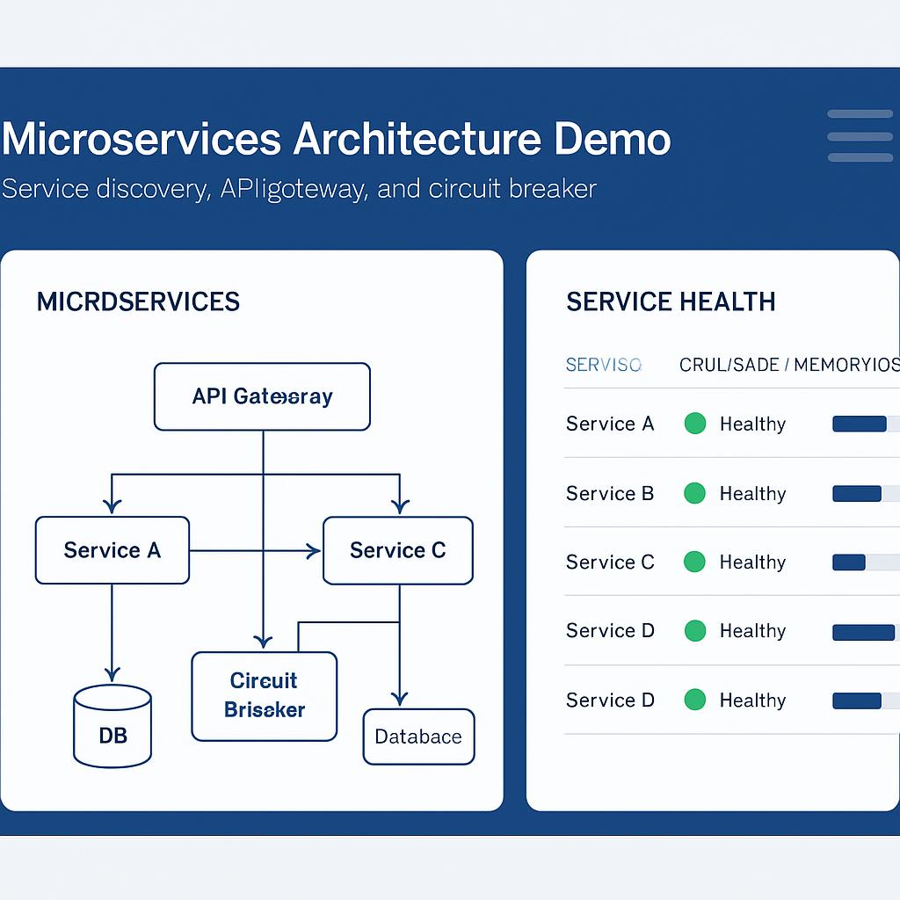This screenshot has width=900, height=900.
Task: Select the Database box in the diagram
Action: click(418, 737)
